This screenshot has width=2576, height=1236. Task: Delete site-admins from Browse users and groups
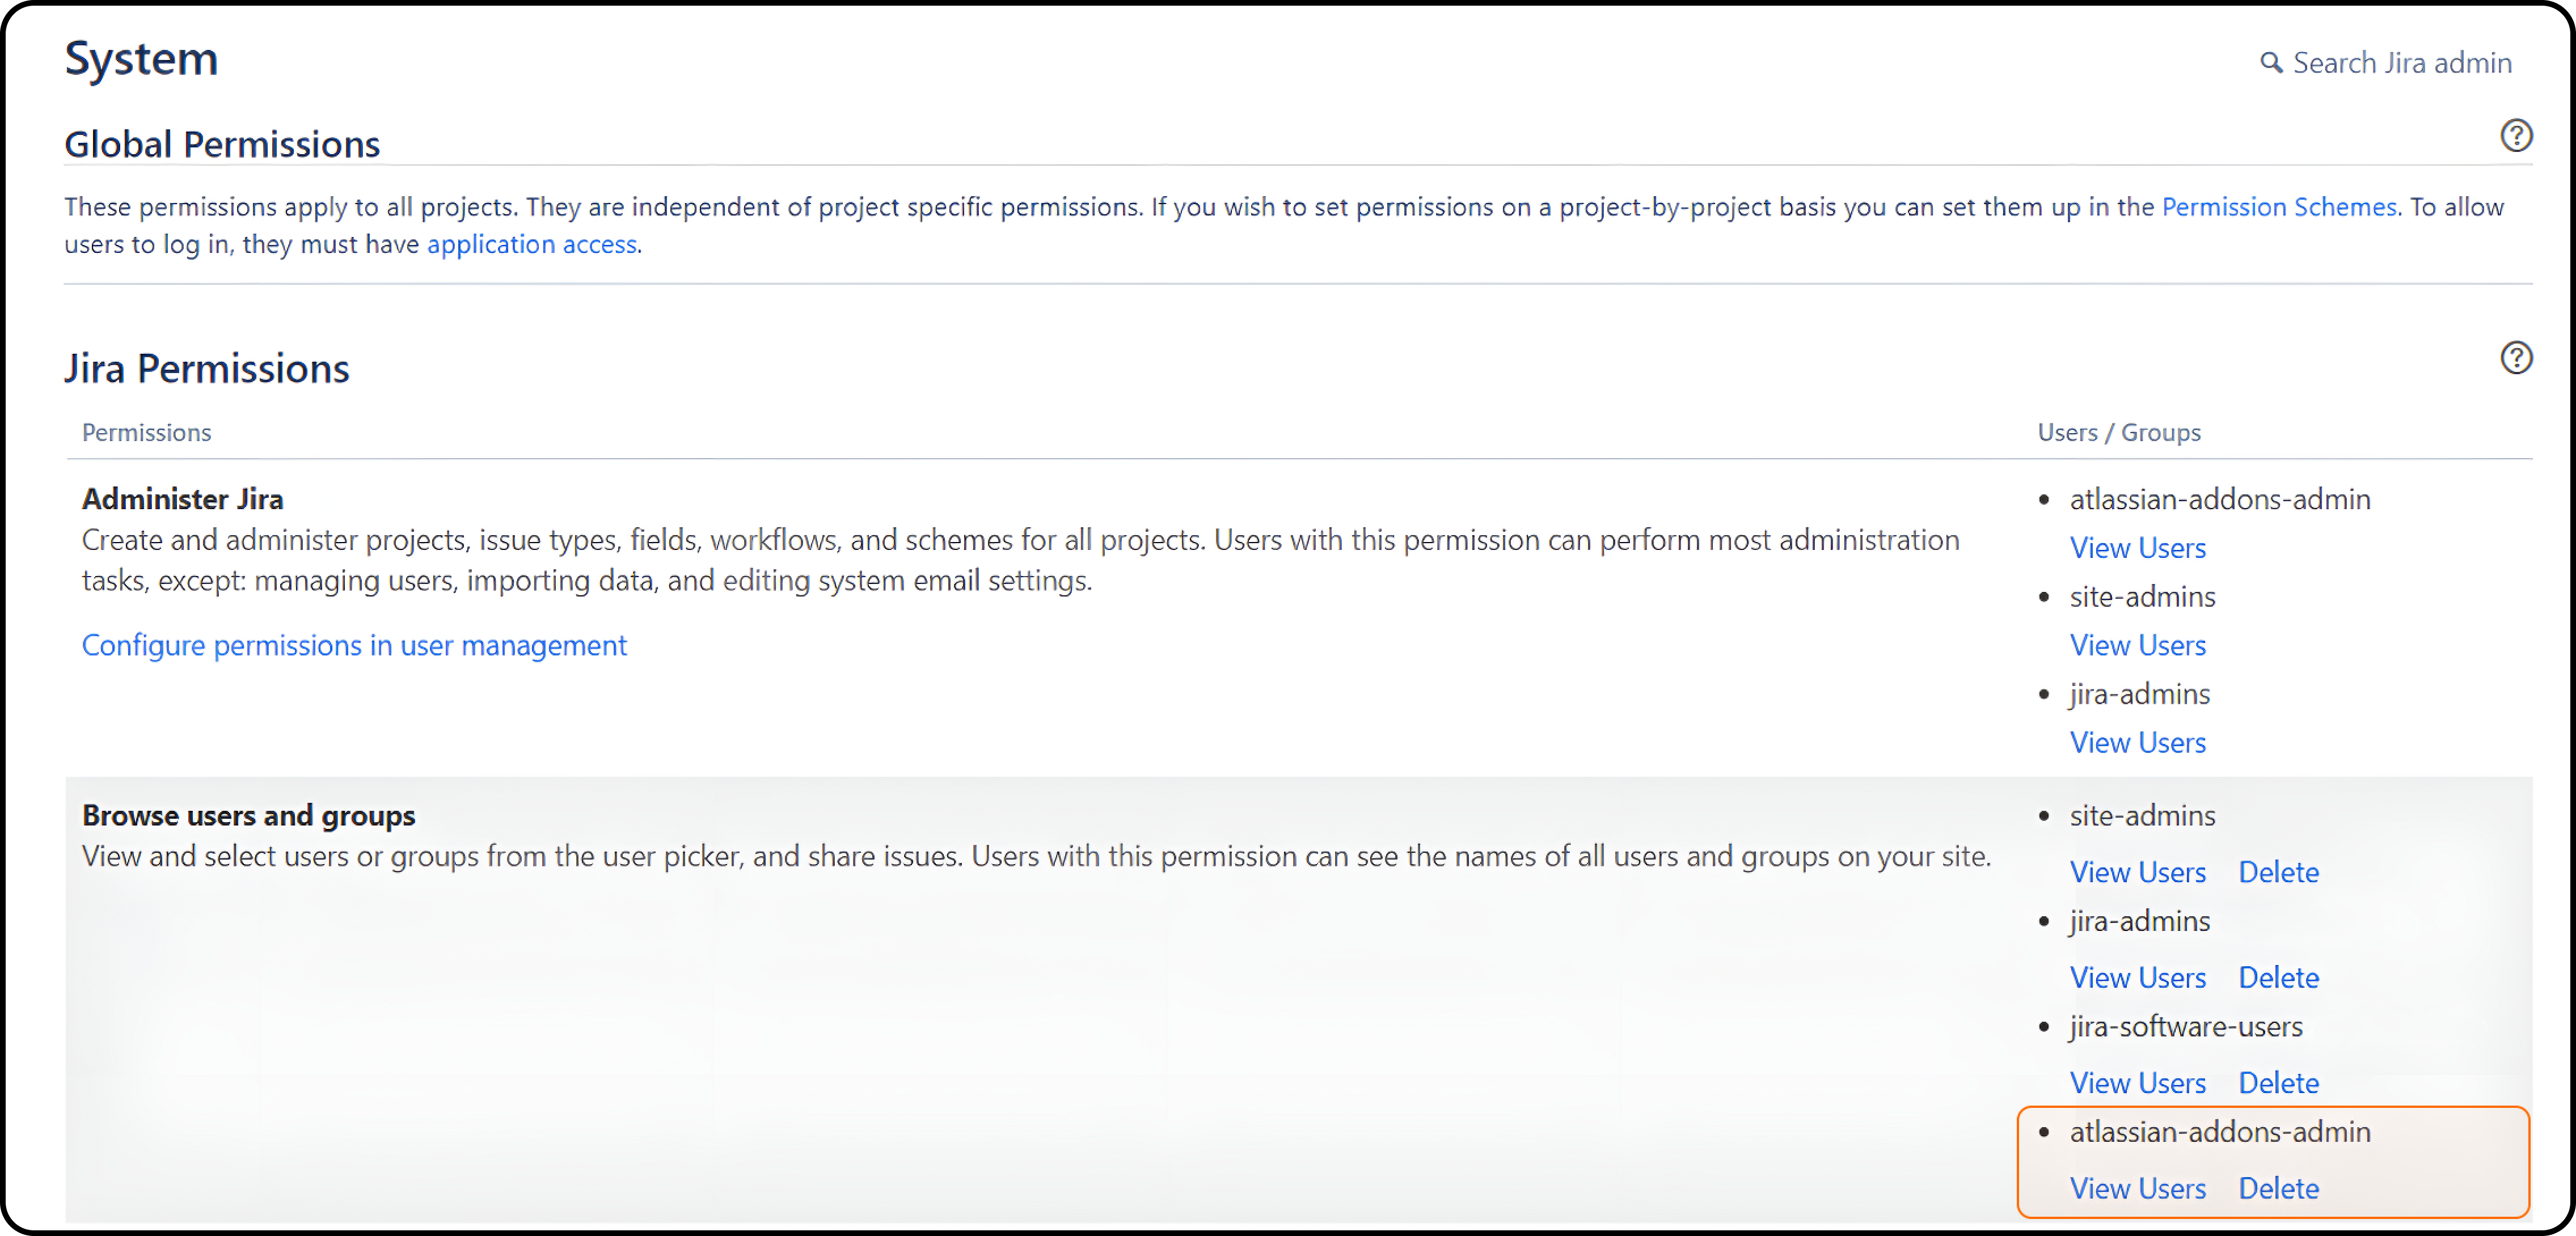pyautogui.click(x=2278, y=872)
